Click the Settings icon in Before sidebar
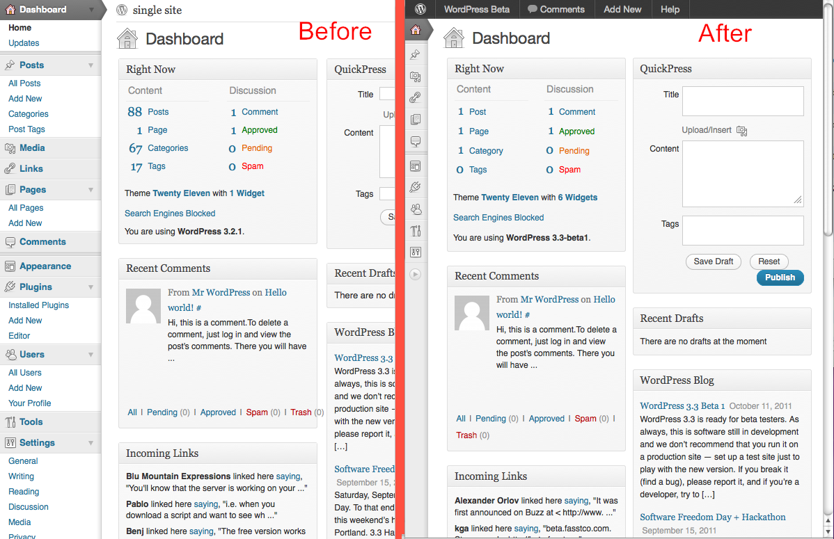834x539 pixels. click(10, 443)
